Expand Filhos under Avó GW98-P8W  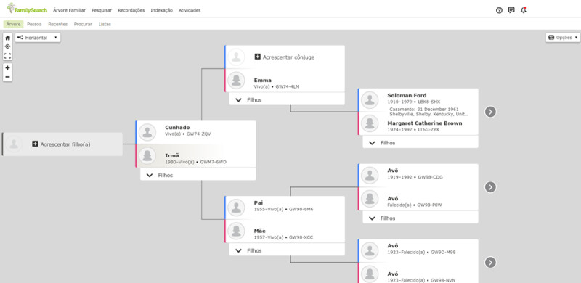[420, 218]
